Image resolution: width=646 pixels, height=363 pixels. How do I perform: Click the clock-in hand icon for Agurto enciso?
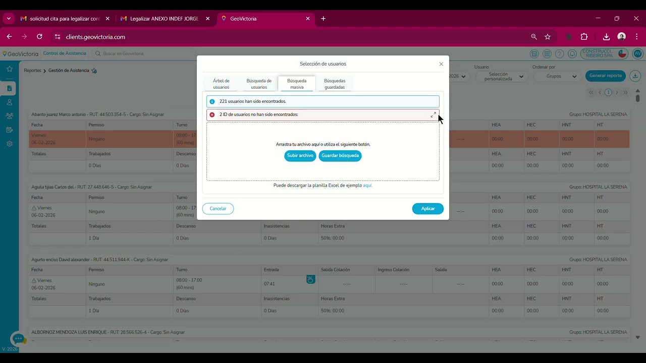tap(311, 279)
